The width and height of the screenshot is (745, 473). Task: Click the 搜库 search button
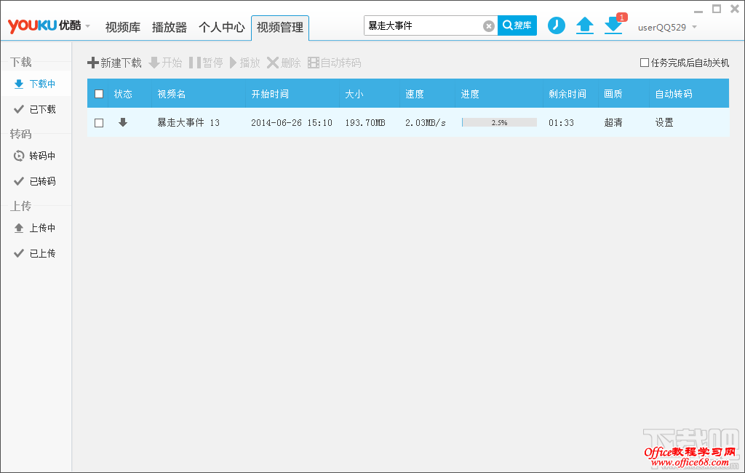(x=517, y=25)
